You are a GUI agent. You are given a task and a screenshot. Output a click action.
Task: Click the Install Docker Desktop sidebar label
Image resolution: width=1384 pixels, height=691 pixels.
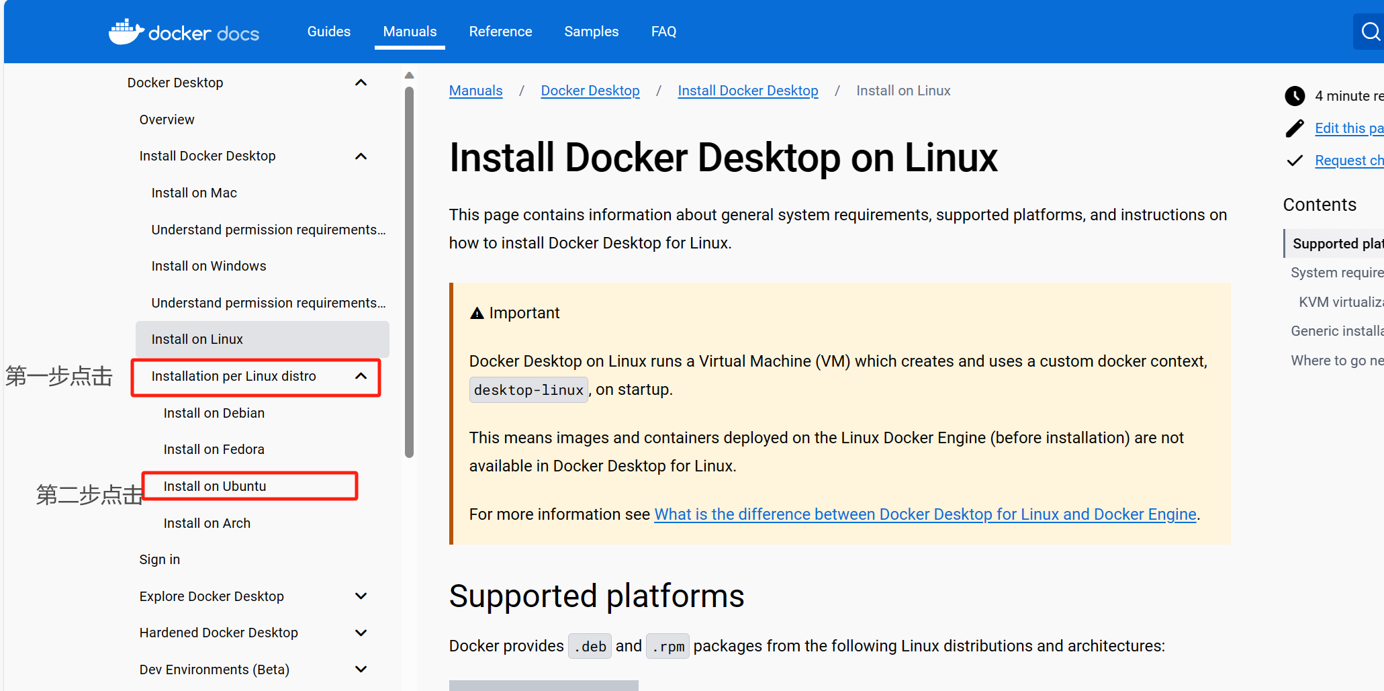pyautogui.click(x=207, y=156)
